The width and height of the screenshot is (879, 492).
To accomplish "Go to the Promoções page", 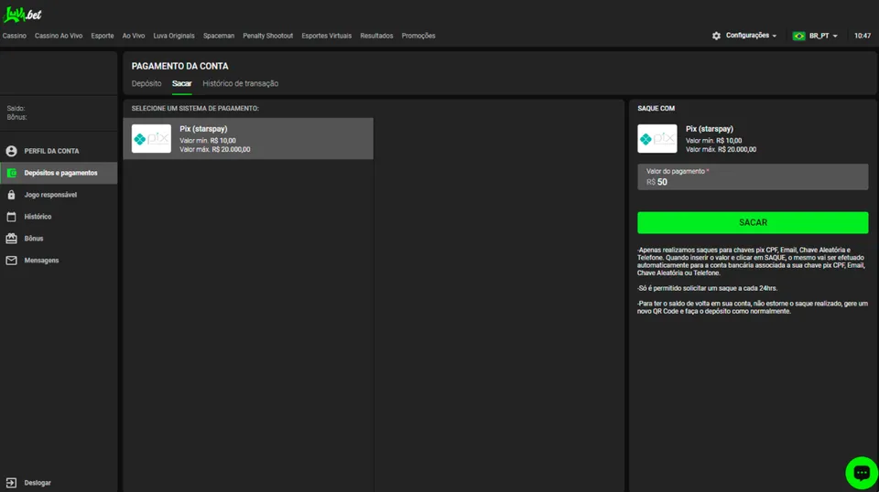I will (x=418, y=36).
